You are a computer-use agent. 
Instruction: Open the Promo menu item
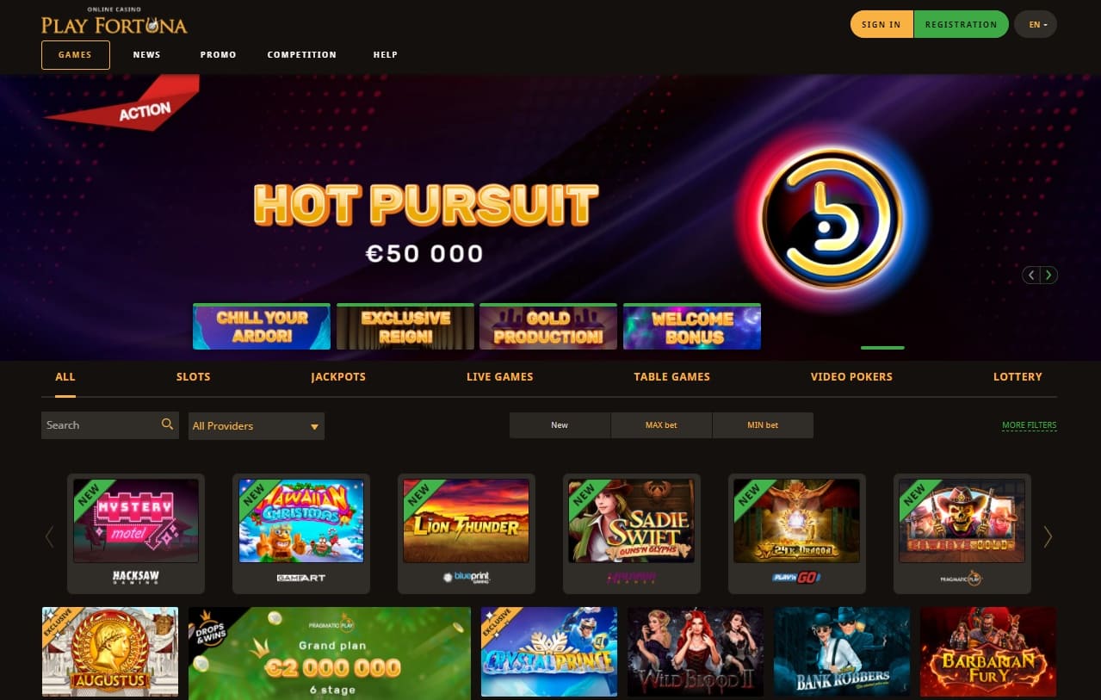[218, 54]
